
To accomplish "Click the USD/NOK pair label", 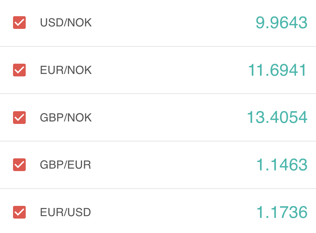I will tap(66, 23).
